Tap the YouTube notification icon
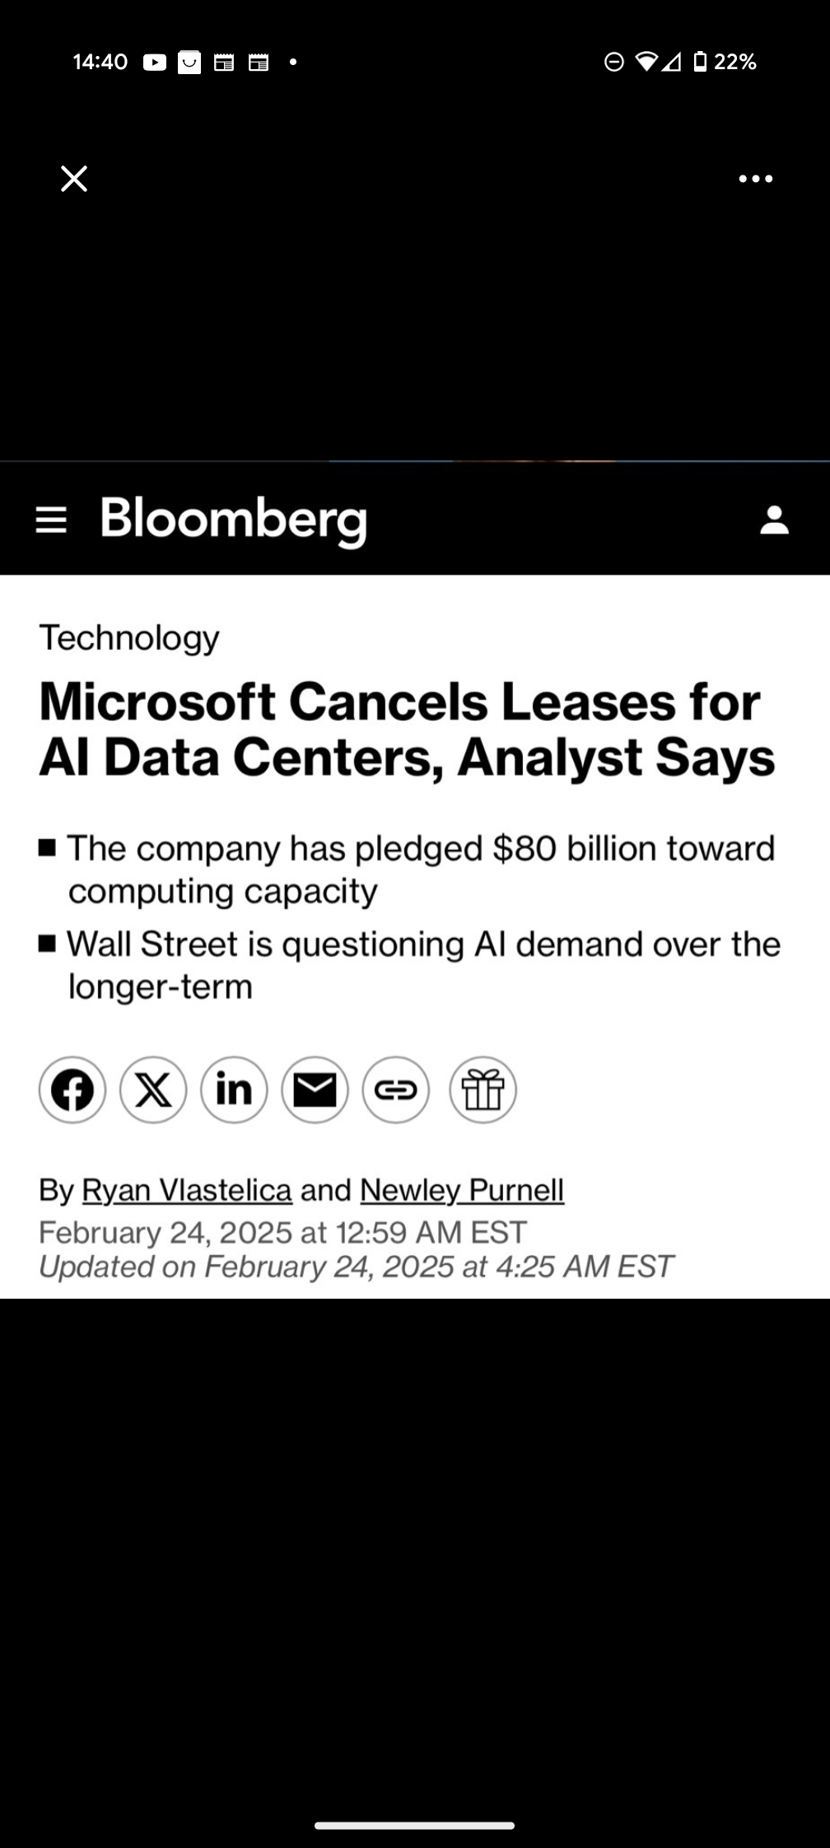 (154, 62)
